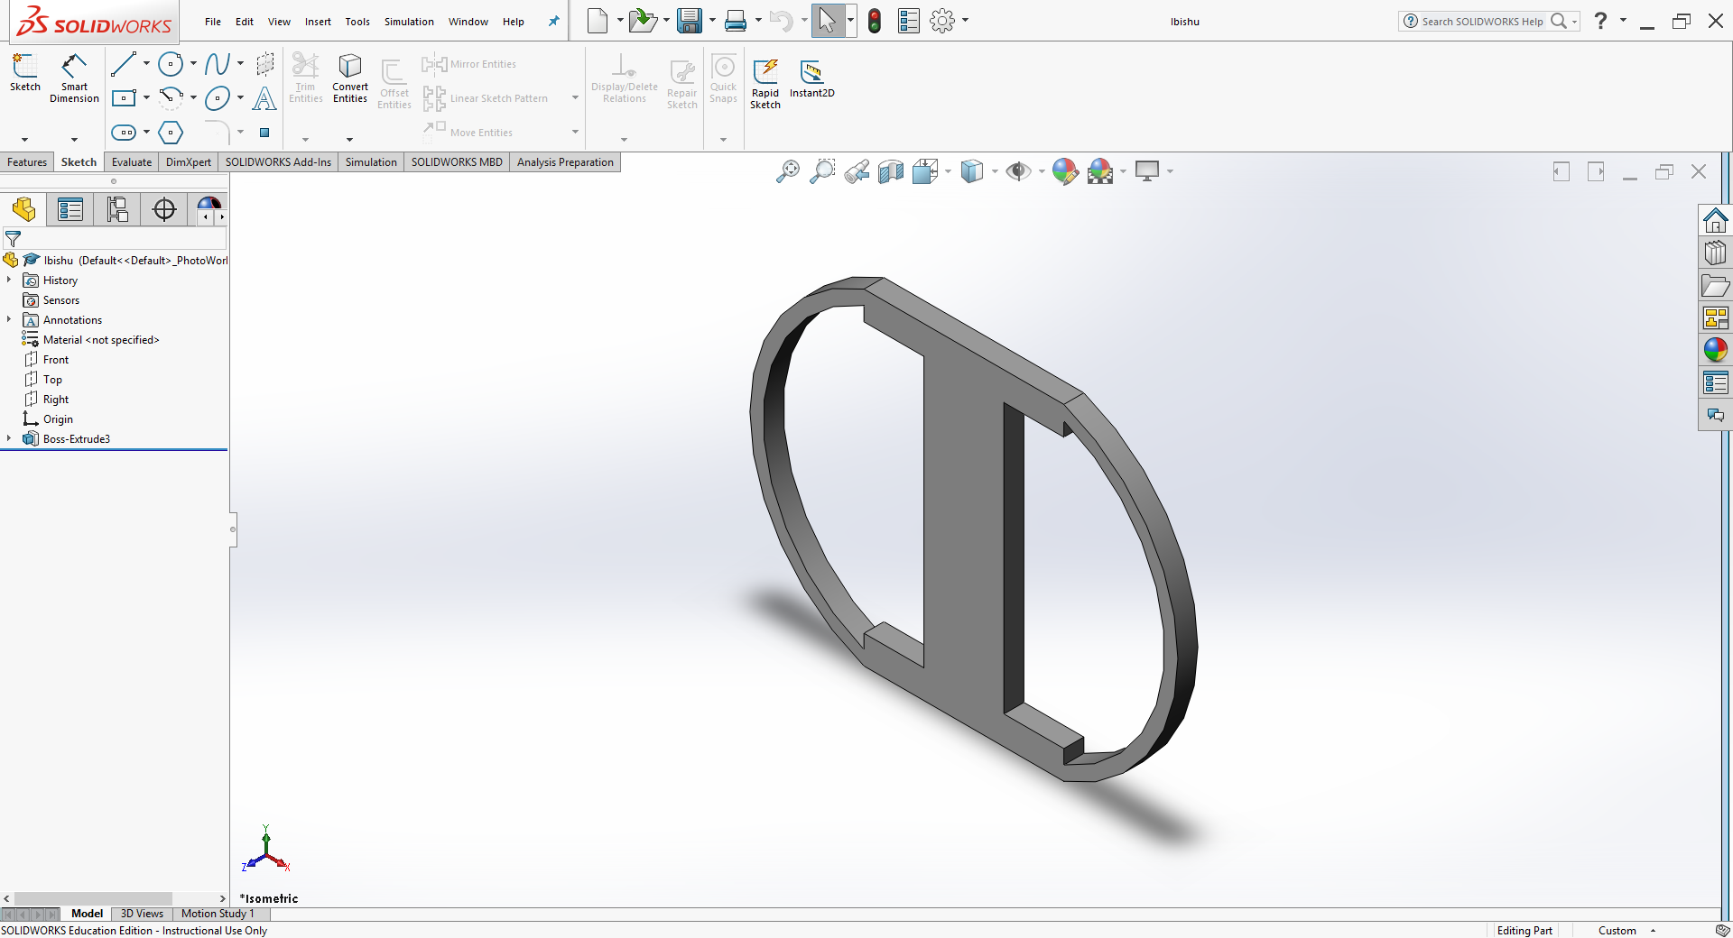Switch to the Evaluate tab
1733x938 pixels.
click(x=132, y=162)
